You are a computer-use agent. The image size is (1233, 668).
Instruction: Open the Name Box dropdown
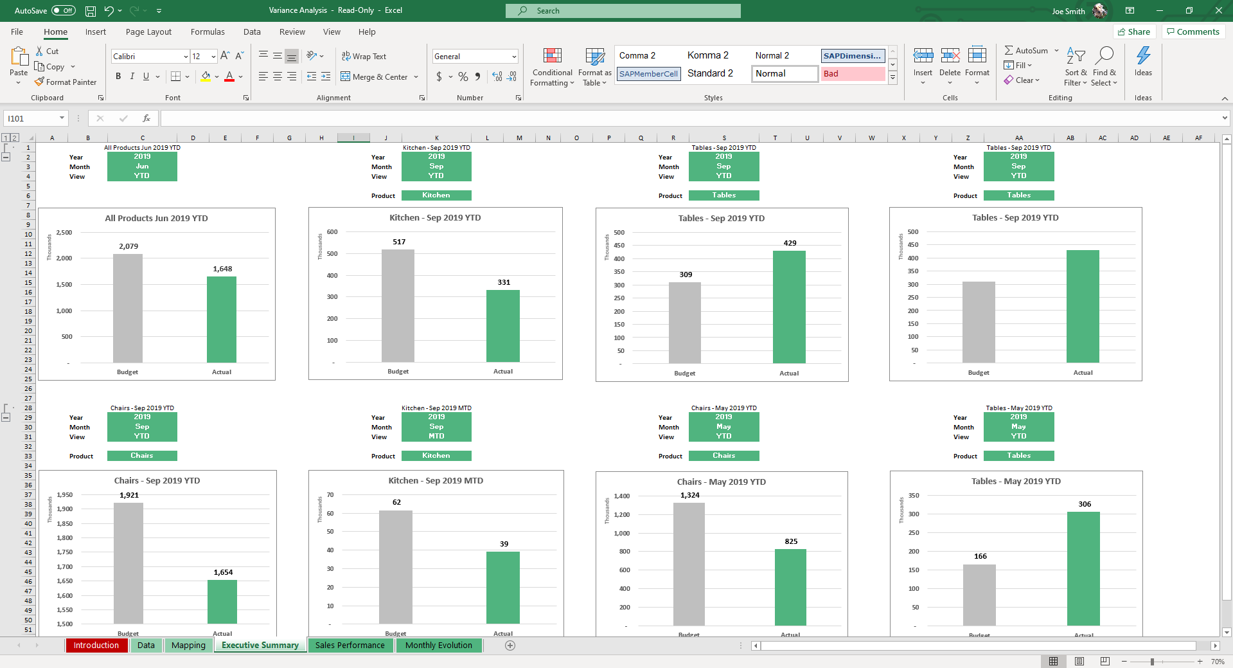pyautogui.click(x=62, y=118)
